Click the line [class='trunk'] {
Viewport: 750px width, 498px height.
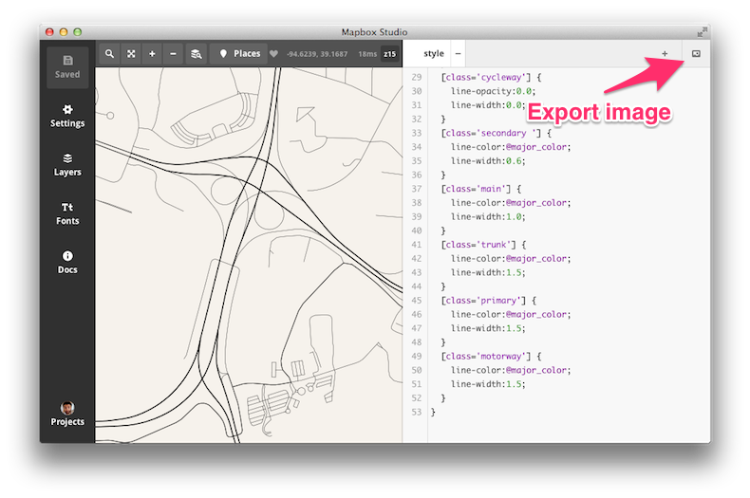483,245
